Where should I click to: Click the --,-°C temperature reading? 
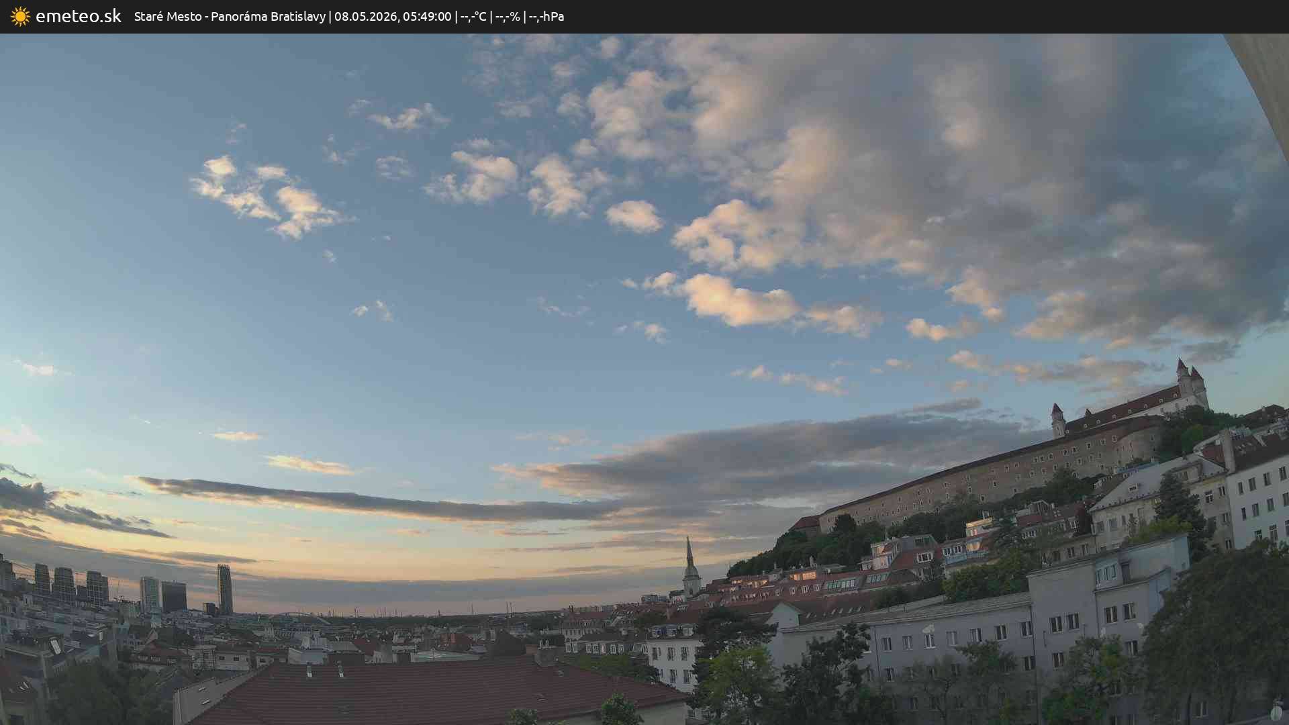click(473, 17)
